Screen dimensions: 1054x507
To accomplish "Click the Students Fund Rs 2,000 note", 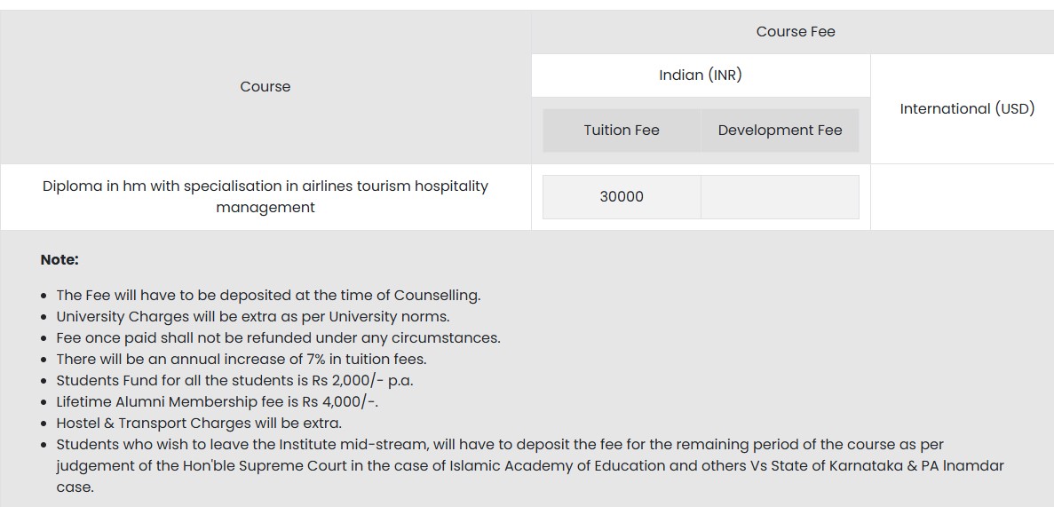I will [x=234, y=381].
